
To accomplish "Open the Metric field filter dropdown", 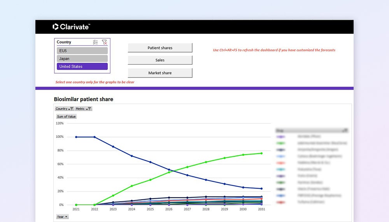I will coord(83,109).
